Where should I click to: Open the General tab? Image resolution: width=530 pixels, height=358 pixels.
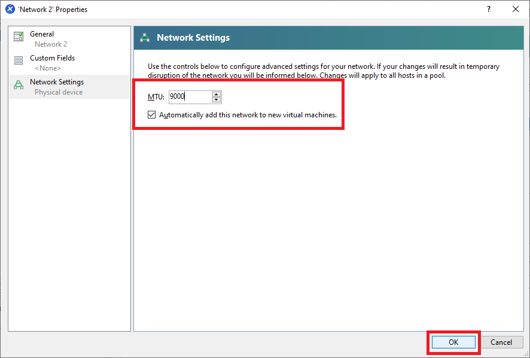[x=42, y=34]
